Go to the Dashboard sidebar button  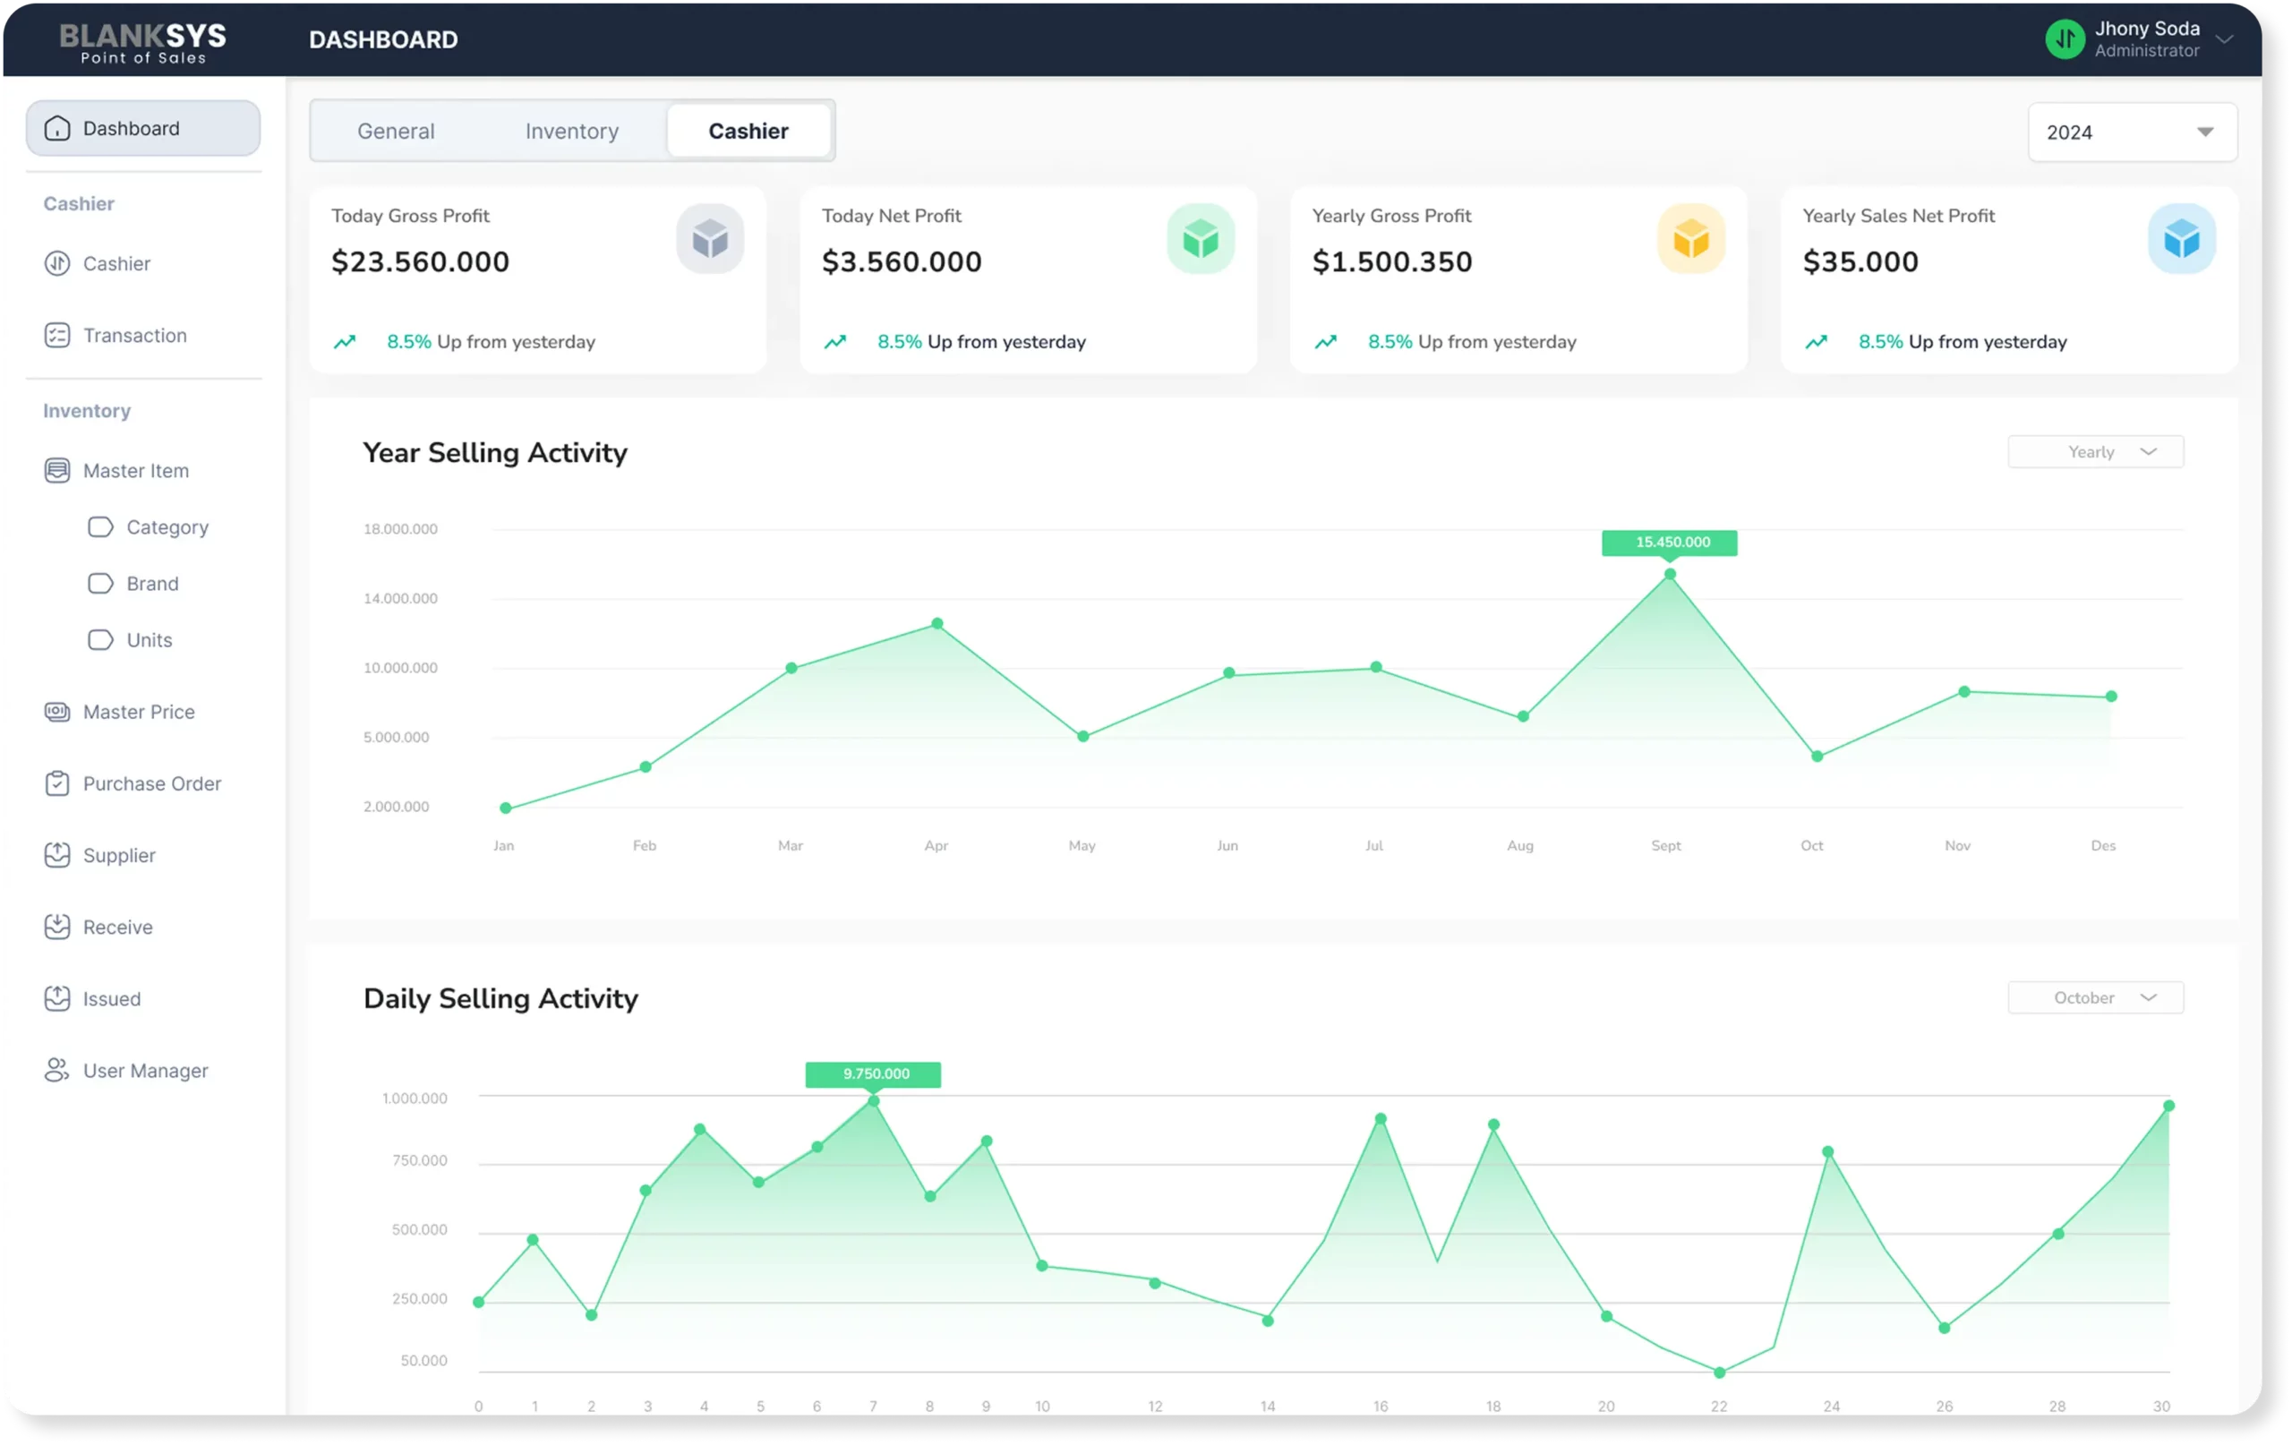pyautogui.click(x=142, y=129)
